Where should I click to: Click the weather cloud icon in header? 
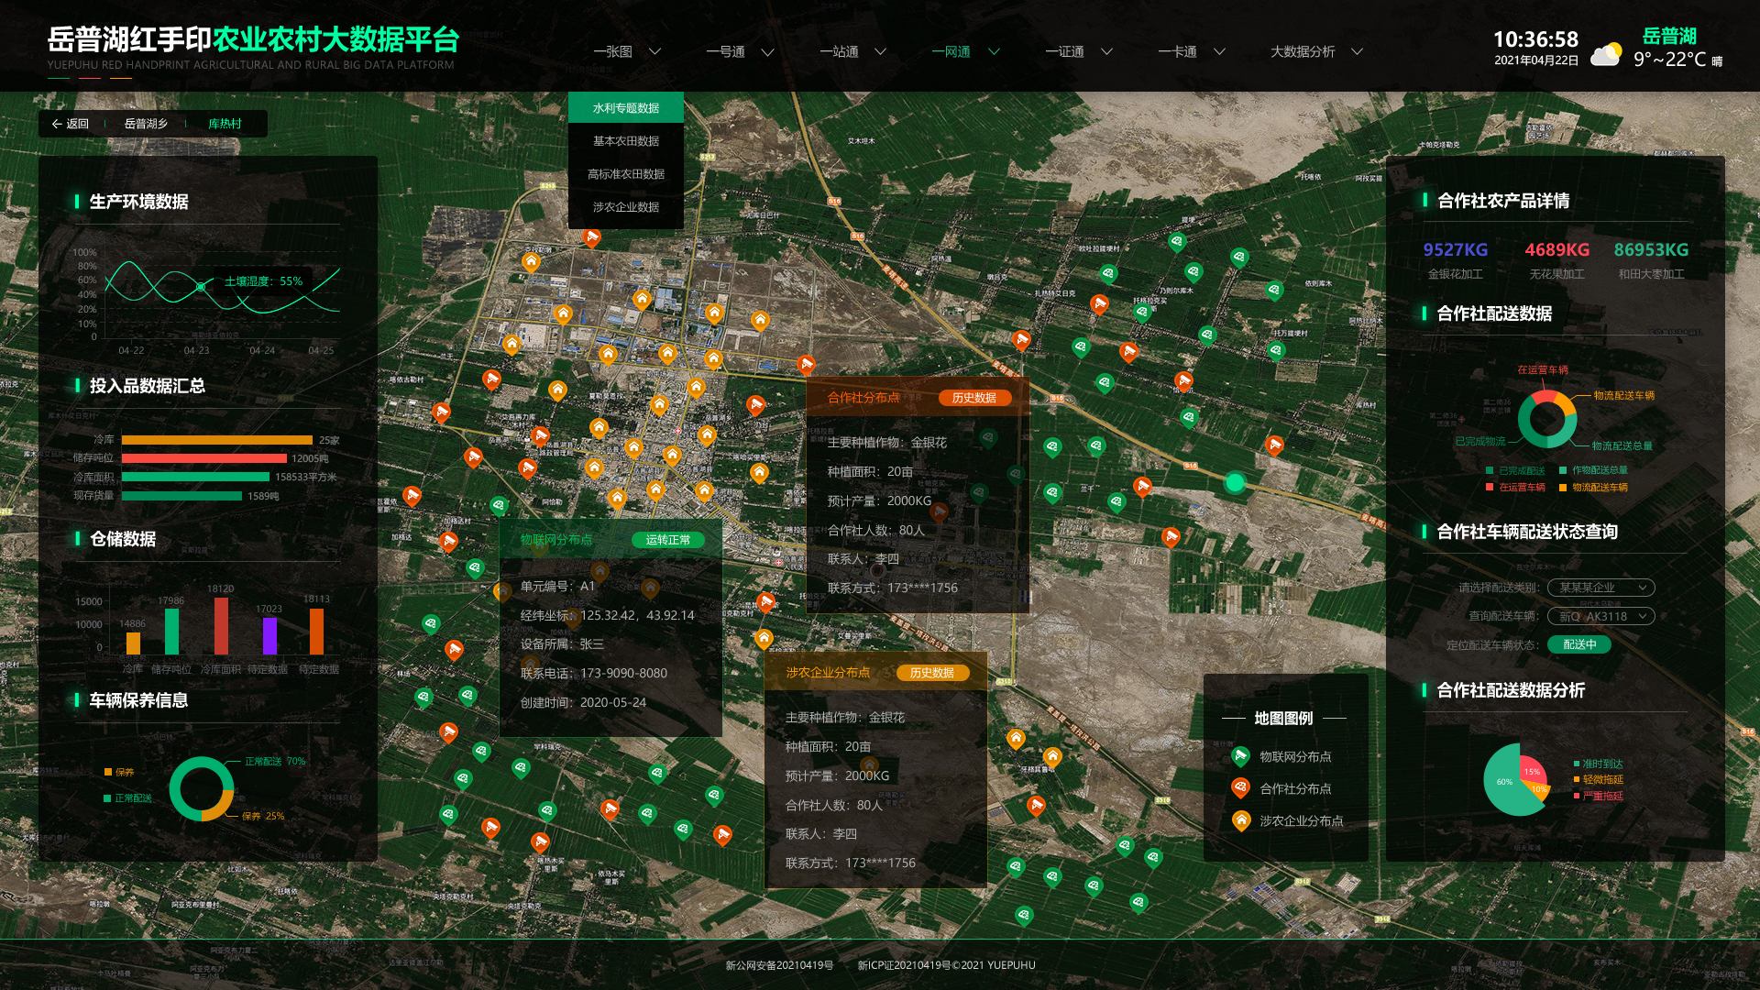point(1605,55)
